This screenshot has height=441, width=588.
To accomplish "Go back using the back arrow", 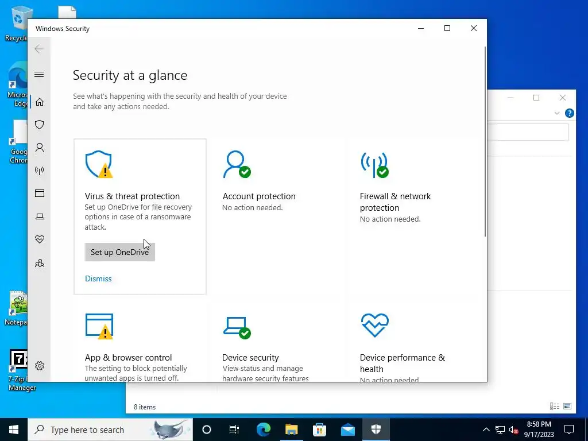I will (39, 49).
